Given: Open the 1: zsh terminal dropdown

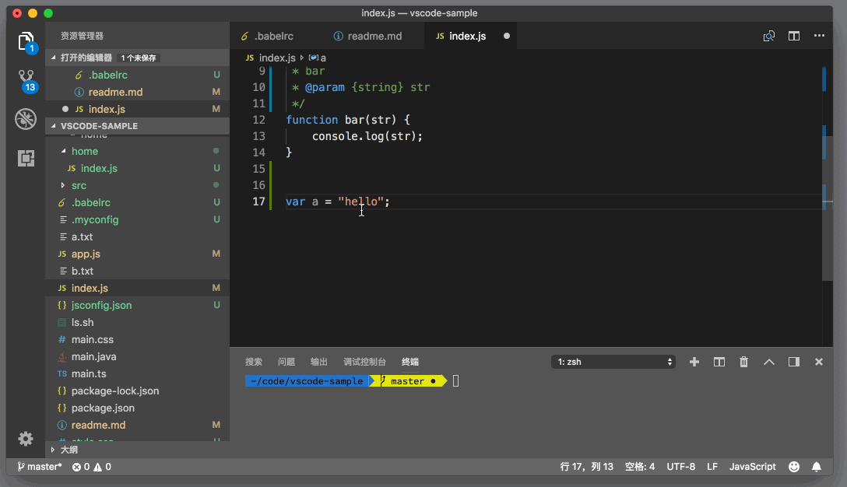Looking at the screenshot, I should pos(613,361).
